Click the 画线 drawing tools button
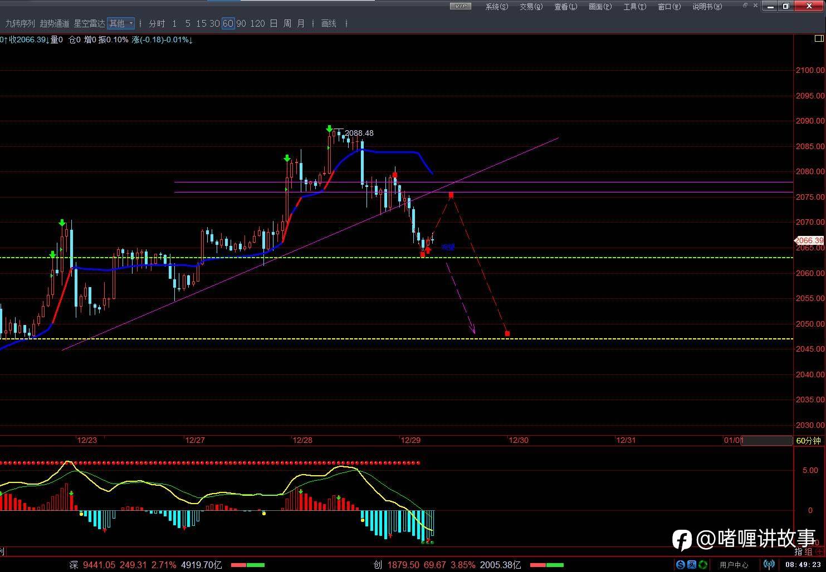This screenshot has height=572, width=826. click(329, 23)
